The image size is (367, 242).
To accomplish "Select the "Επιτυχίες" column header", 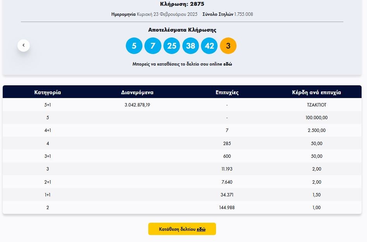I will (x=227, y=92).
